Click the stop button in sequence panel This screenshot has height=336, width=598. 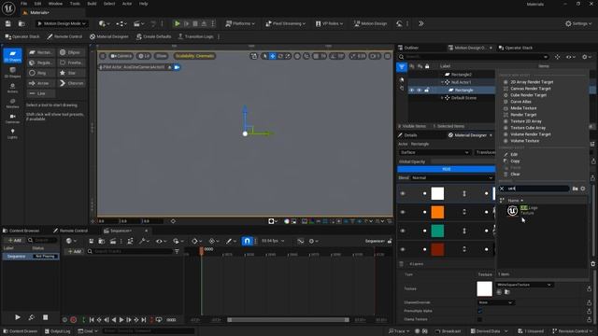pos(46,317)
